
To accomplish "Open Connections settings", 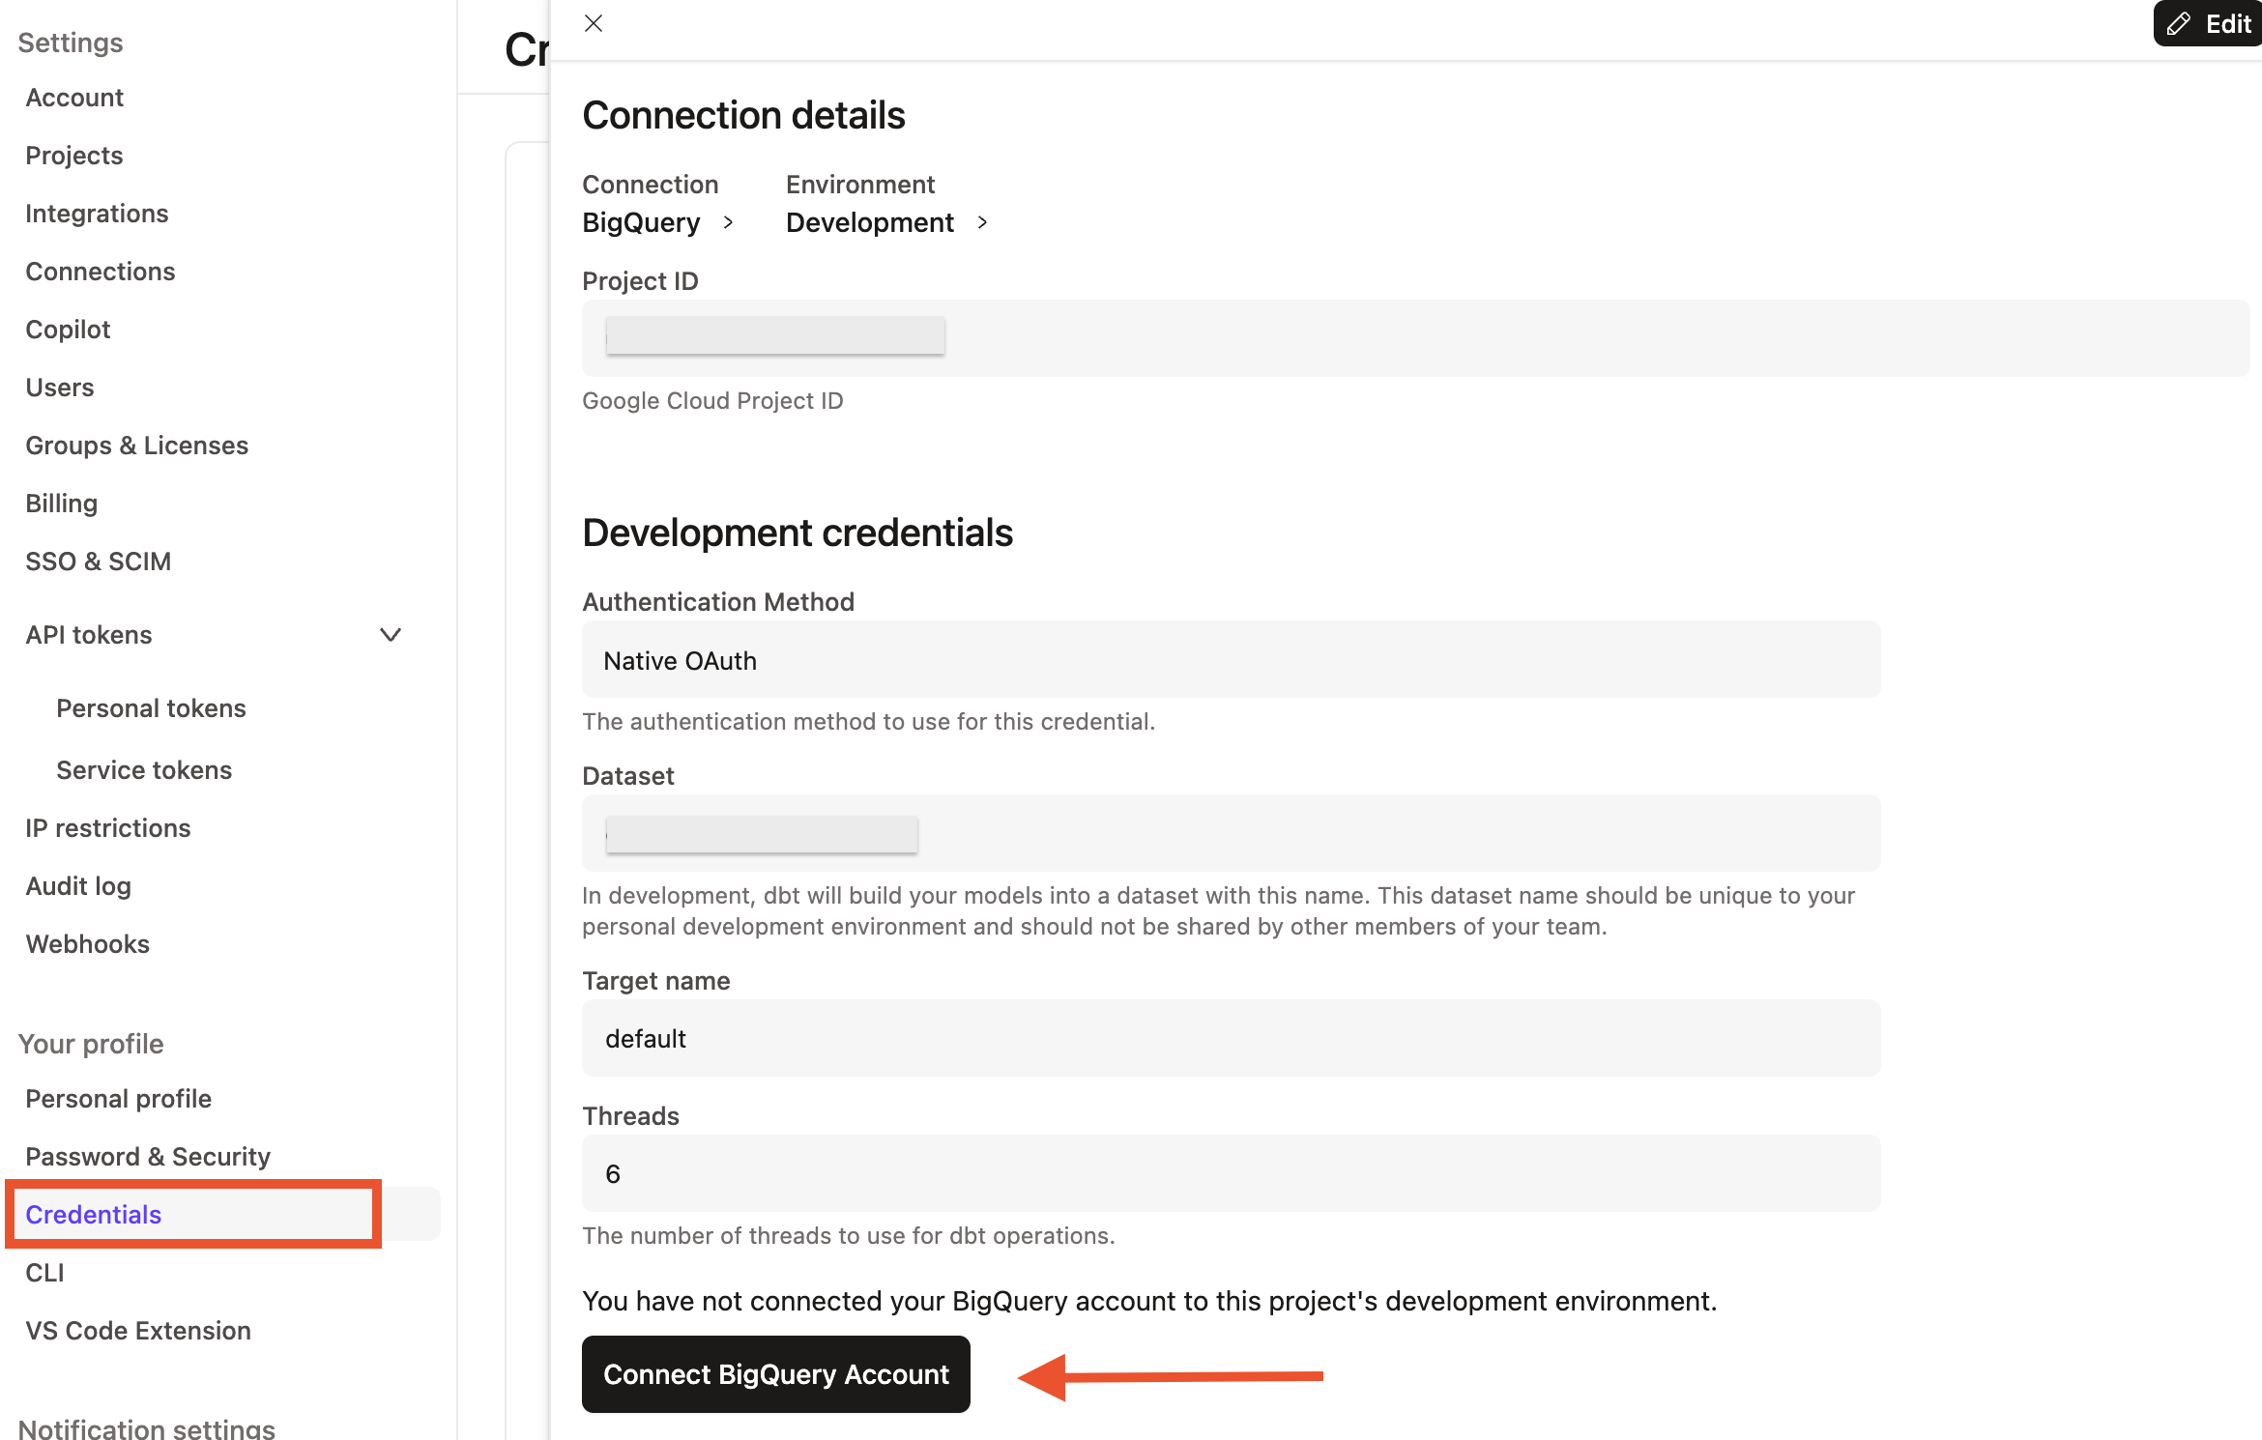I will click(100, 271).
